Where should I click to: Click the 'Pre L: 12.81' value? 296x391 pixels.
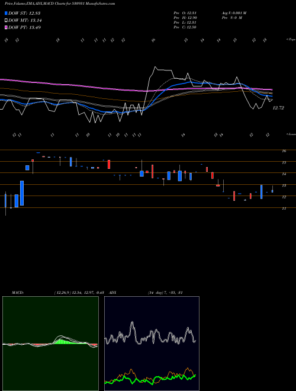[x=185, y=23]
